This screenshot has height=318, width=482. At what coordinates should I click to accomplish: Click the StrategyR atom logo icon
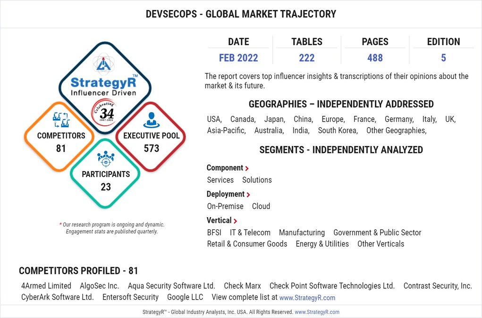[x=103, y=64]
